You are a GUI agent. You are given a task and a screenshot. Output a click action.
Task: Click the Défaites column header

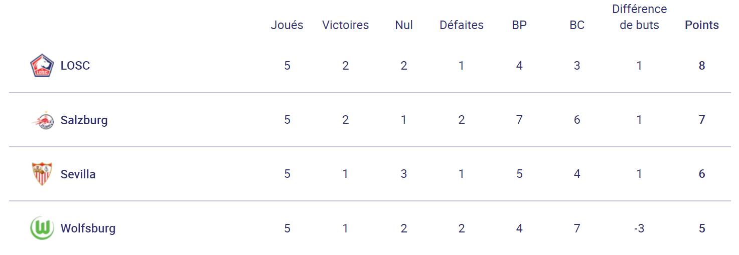click(x=462, y=25)
